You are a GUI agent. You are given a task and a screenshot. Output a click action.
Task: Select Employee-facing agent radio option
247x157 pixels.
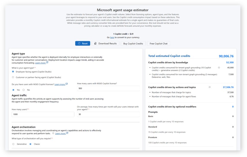[13, 72]
